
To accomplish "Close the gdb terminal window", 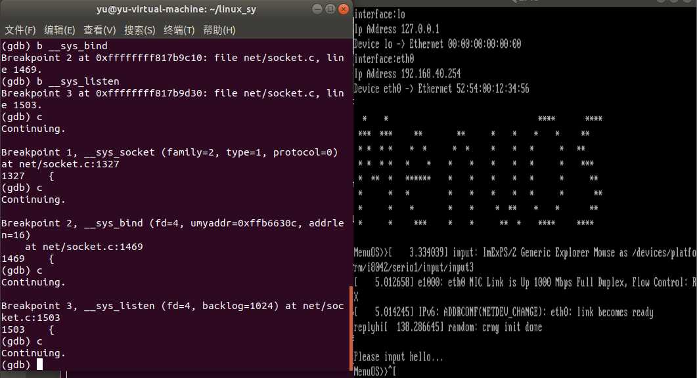I will tap(344, 9).
